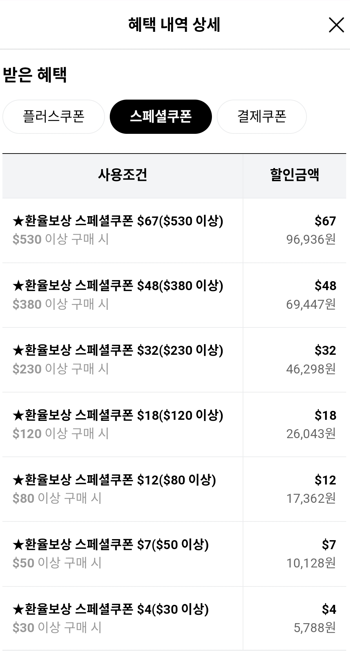Click the 사용조건 column header
The height and width of the screenshot is (656, 350).
tap(123, 175)
